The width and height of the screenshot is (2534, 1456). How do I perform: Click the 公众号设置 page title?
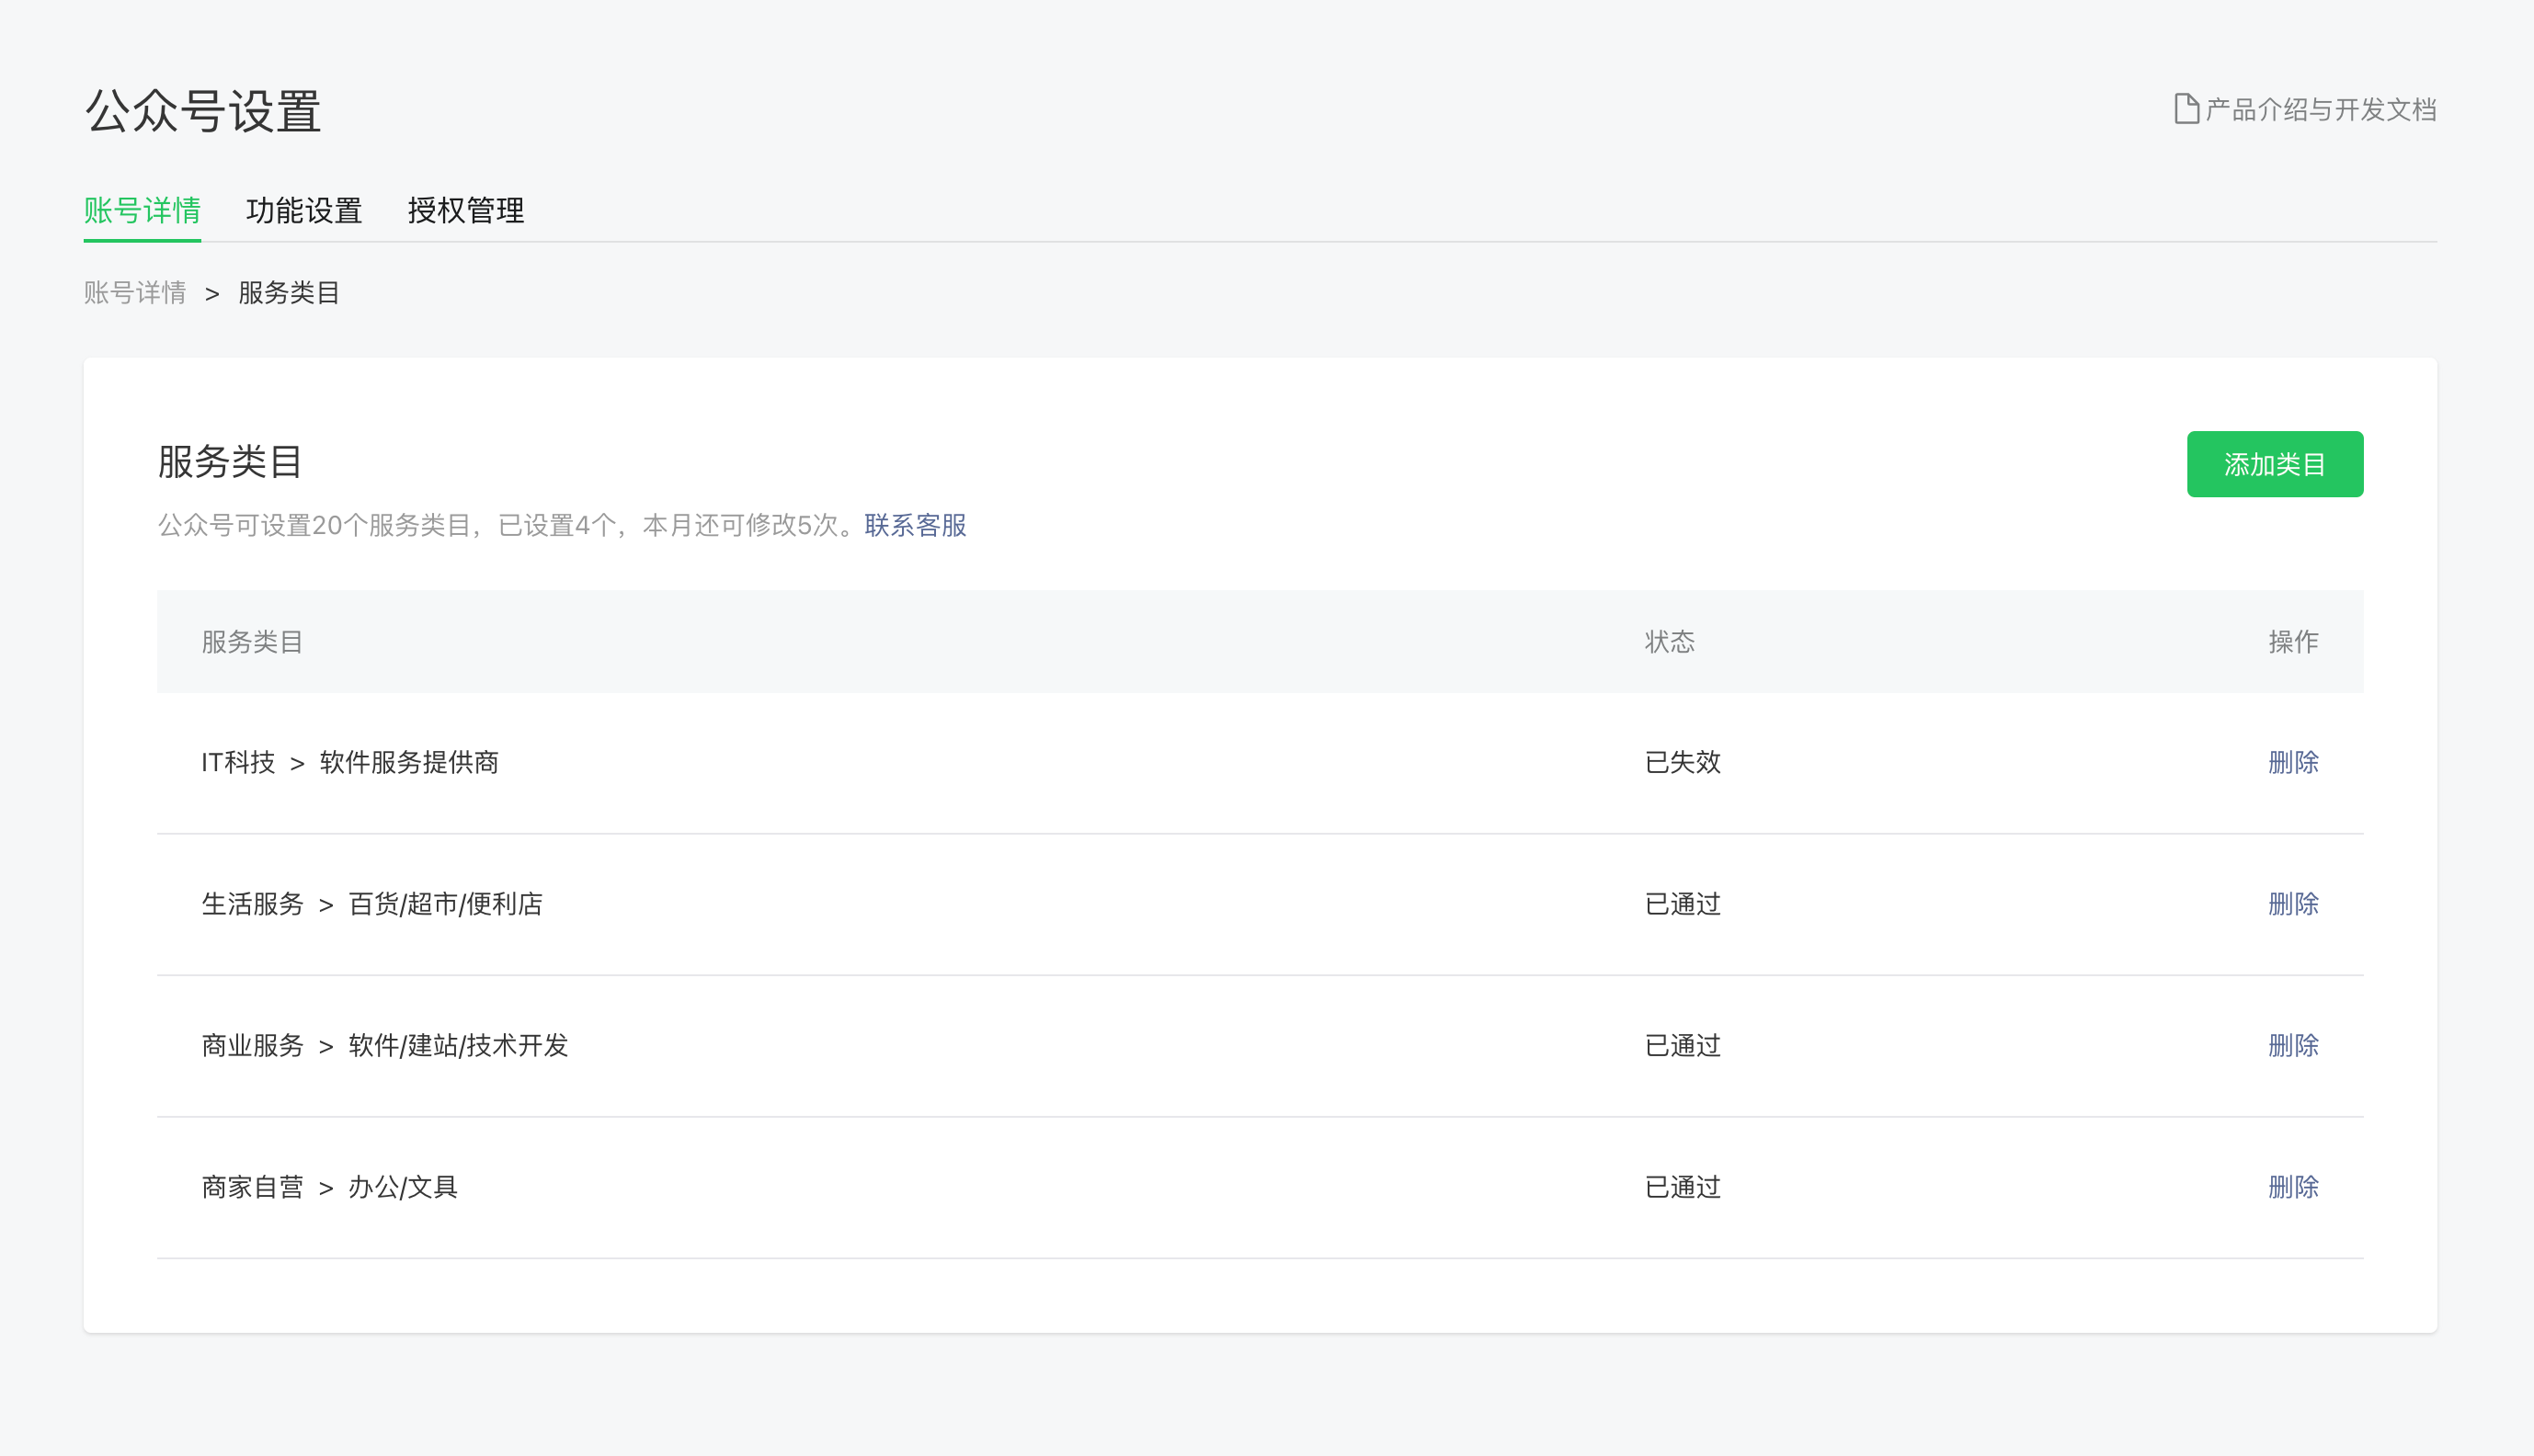coord(203,111)
